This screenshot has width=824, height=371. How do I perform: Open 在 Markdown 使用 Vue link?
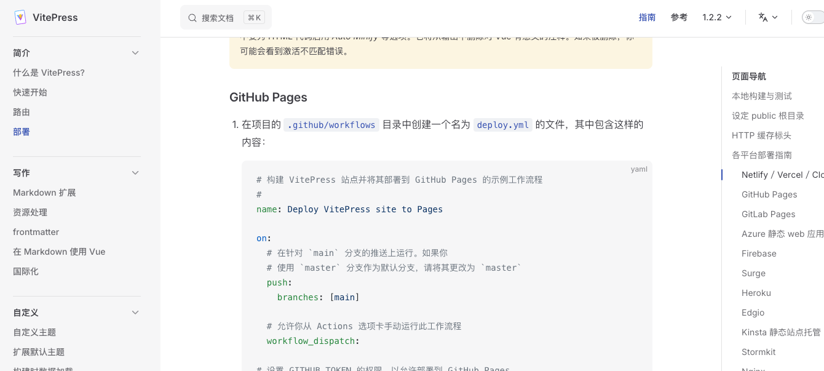coord(59,252)
